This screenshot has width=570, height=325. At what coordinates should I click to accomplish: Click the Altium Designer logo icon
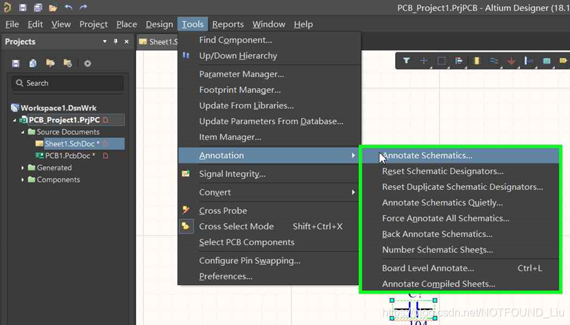(7, 7)
